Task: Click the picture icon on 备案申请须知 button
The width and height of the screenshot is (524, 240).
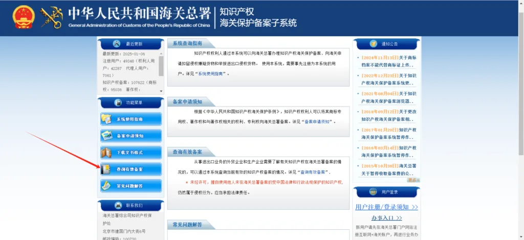Action: coord(106,136)
